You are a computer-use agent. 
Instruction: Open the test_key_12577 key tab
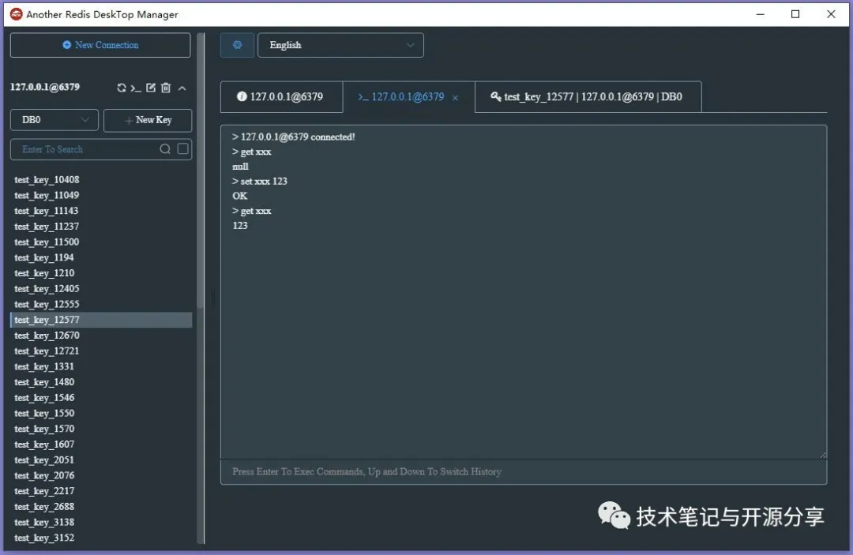tap(588, 97)
